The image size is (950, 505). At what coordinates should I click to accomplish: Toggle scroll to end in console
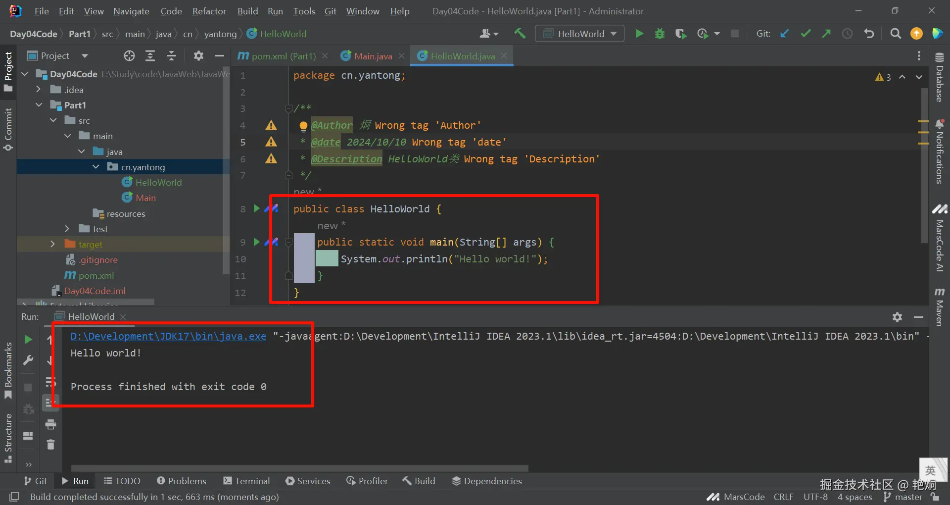[x=50, y=402]
